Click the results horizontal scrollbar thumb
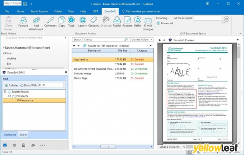The image size is (244, 155). tap(108, 146)
